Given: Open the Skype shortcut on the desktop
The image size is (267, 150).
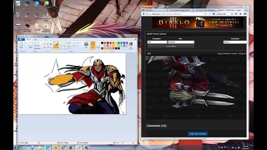Looking at the screenshot, I should (x=37, y=4).
